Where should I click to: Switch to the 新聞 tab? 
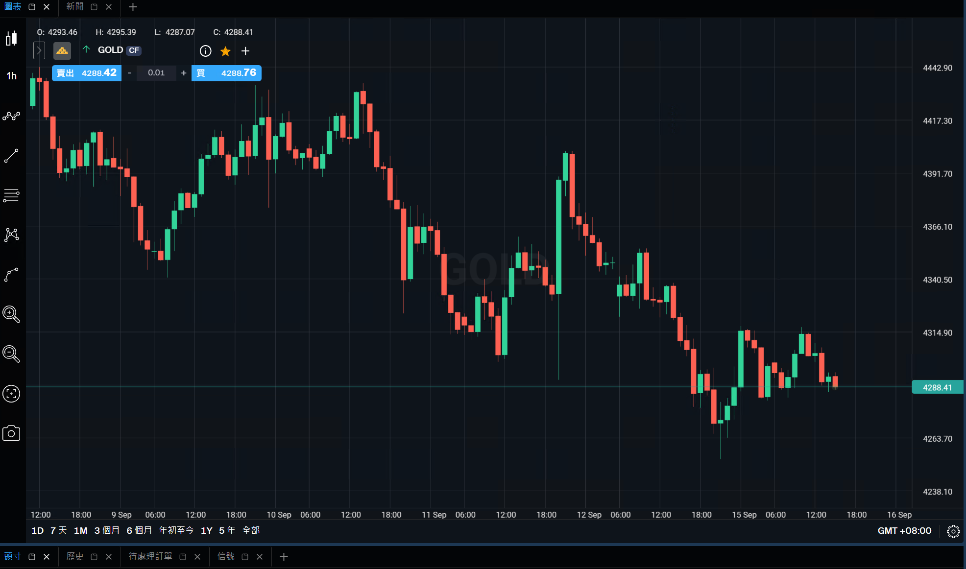point(75,7)
